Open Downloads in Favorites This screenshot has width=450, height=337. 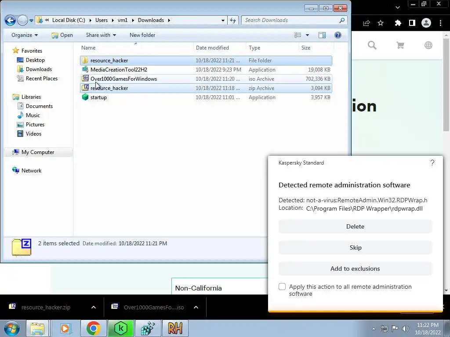pyautogui.click(x=34, y=69)
